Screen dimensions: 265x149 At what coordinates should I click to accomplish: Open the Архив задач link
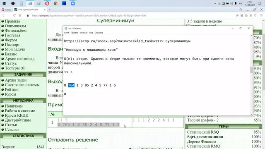[x=16, y=80]
